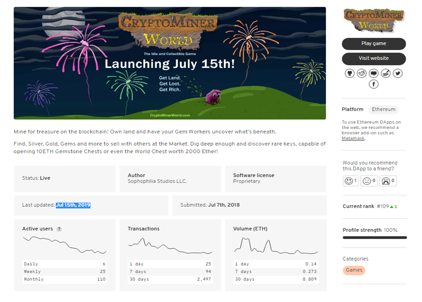Click the Volume '7 days' row showing 0.273
422x302 pixels.
click(x=276, y=272)
